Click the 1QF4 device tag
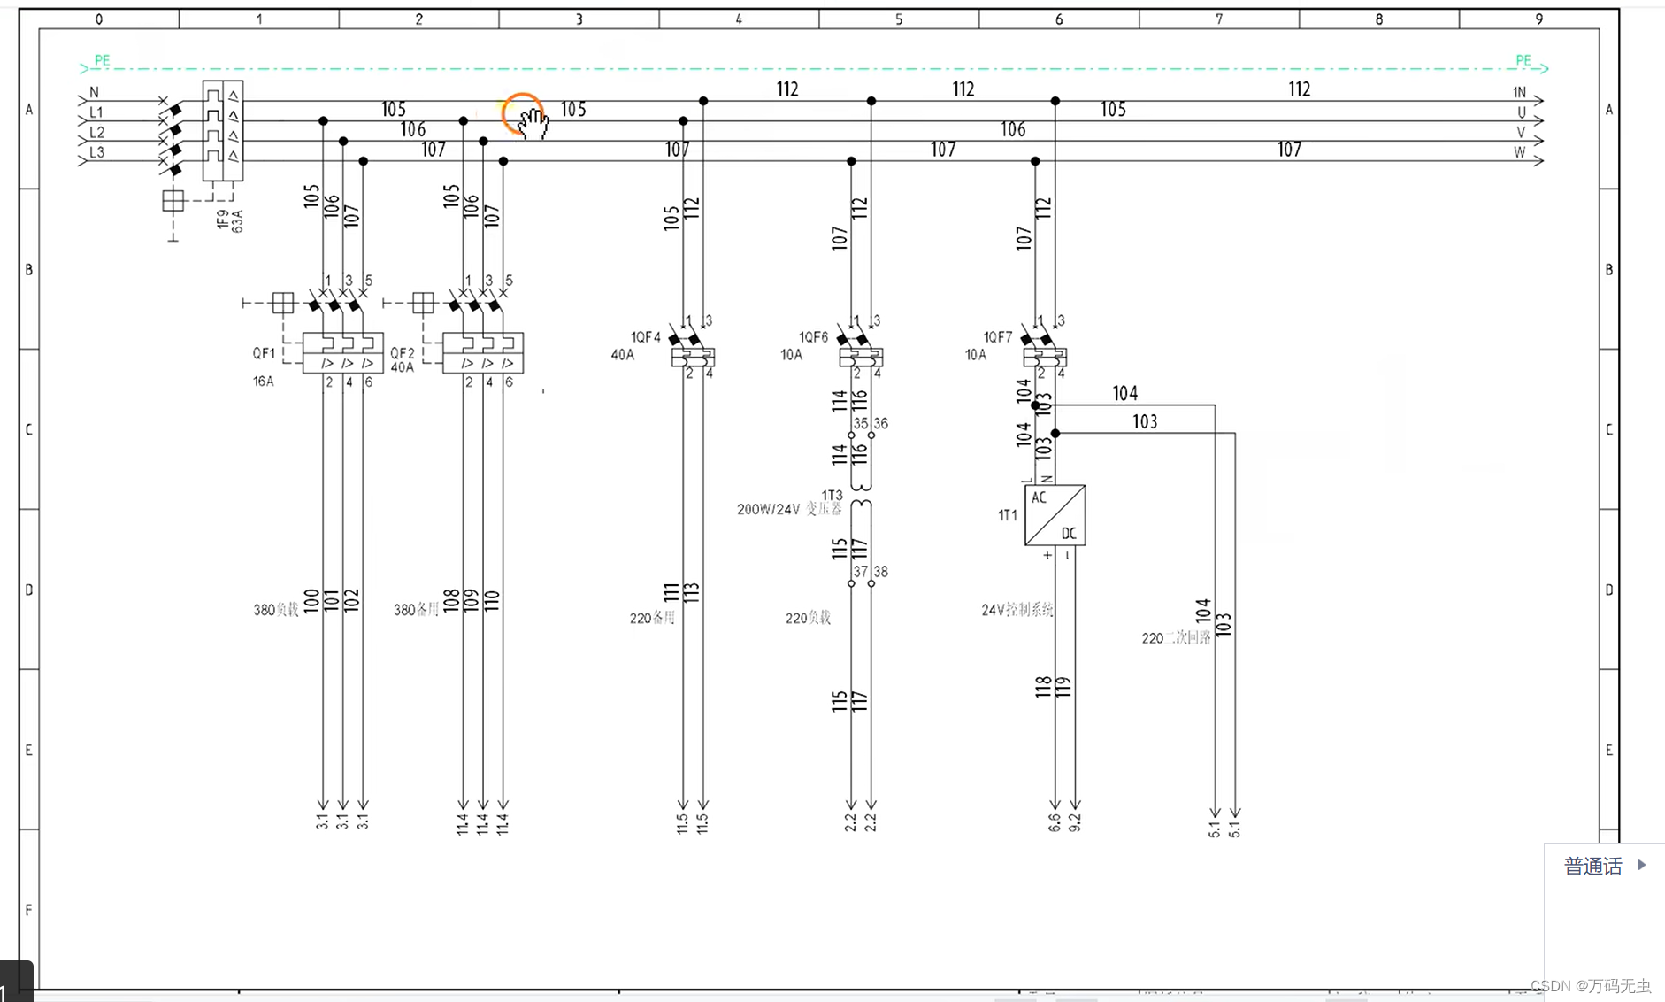The image size is (1665, 1002). coord(646,337)
